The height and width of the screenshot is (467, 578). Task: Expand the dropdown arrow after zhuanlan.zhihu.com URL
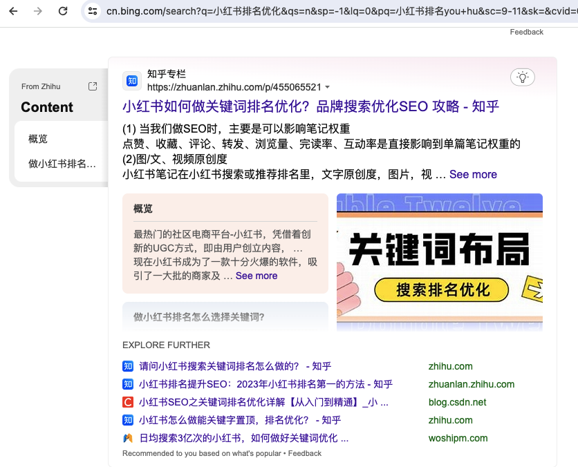pos(327,87)
